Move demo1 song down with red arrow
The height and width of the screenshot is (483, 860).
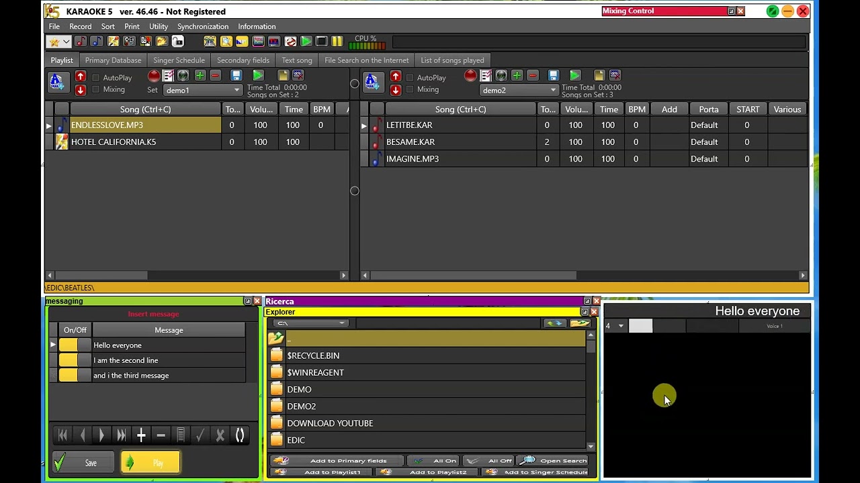[x=80, y=90]
